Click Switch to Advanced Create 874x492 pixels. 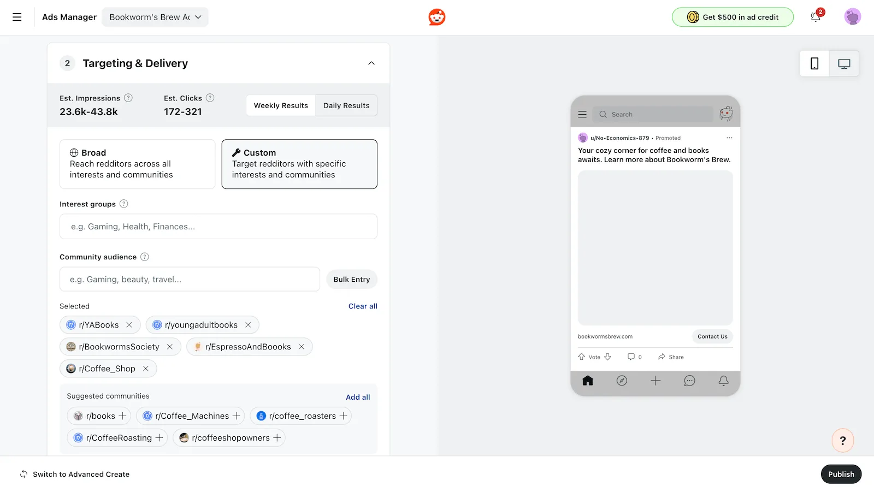75,475
